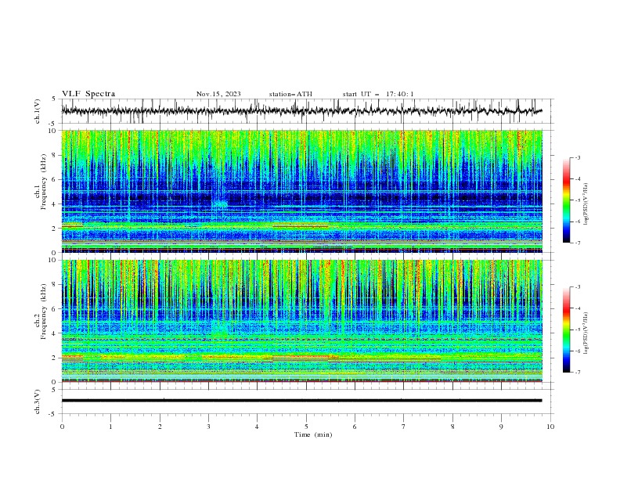The image size is (620, 479).
Task: Click the "9" tick on the Time axis
Action: click(501, 427)
